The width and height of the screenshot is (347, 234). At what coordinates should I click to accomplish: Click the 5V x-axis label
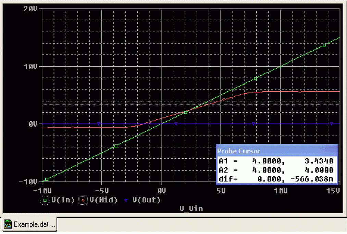coord(221,191)
